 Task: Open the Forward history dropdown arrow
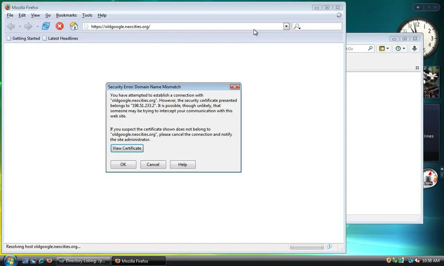(37, 27)
